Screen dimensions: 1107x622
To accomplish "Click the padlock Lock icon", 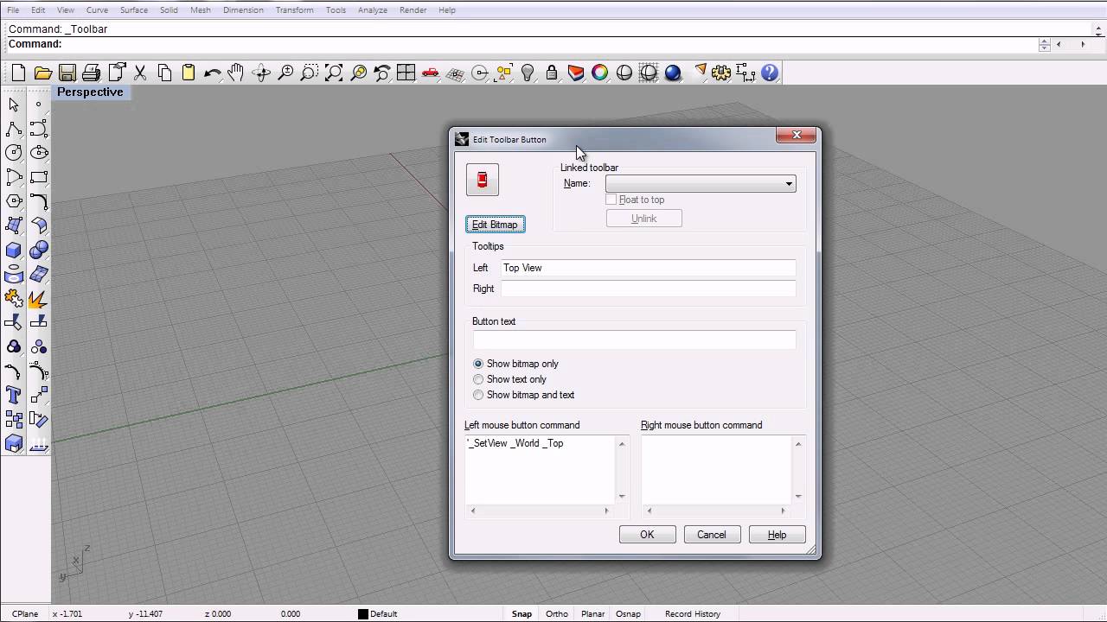I will click(x=552, y=73).
